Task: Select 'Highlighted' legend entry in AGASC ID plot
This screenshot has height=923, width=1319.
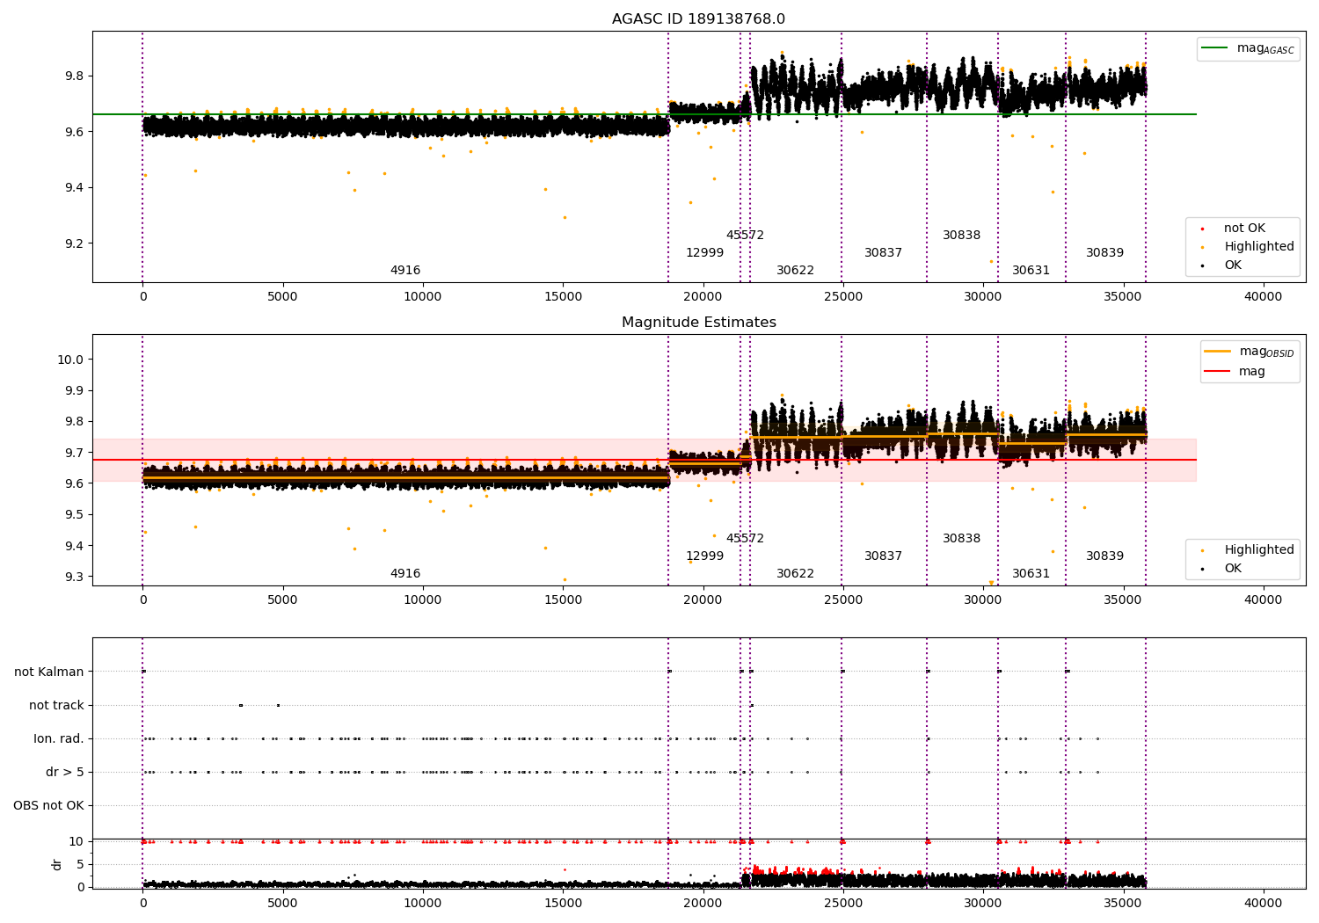Action: pyautogui.click(x=1258, y=247)
